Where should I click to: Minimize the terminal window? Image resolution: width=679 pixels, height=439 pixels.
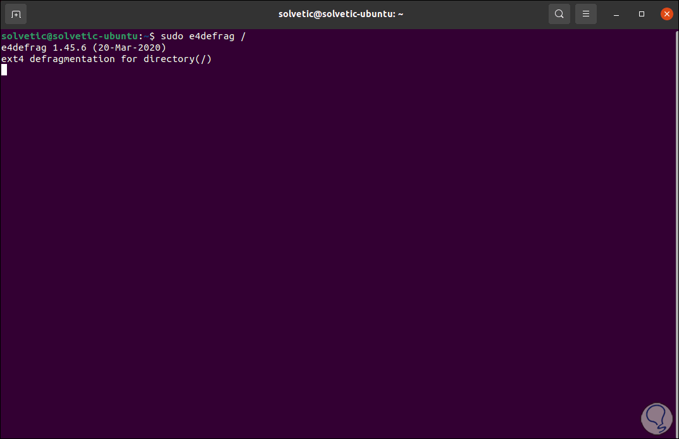616,15
